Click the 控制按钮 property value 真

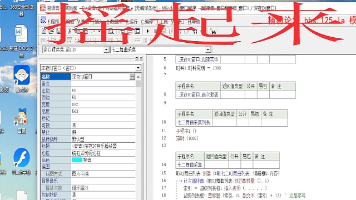point(74,195)
